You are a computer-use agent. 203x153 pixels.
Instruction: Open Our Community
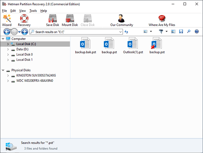(x=121, y=20)
